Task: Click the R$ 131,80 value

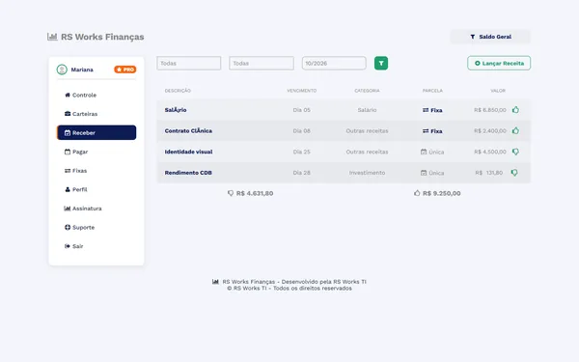Action: coord(489,173)
